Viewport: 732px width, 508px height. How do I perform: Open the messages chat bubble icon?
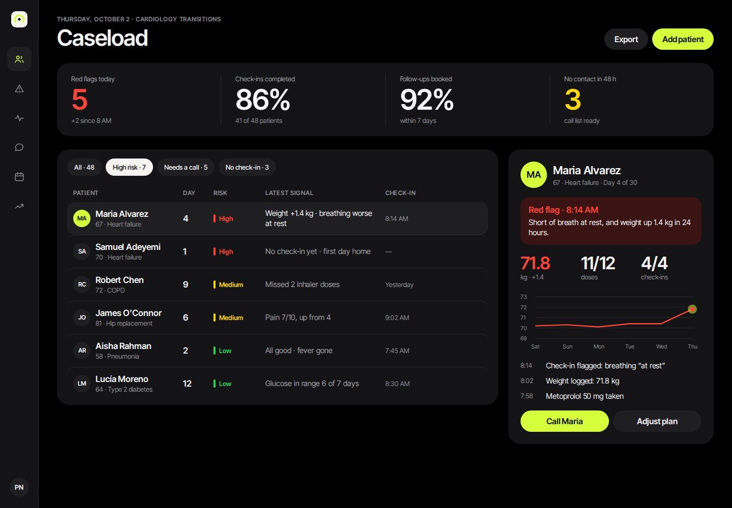[19, 147]
